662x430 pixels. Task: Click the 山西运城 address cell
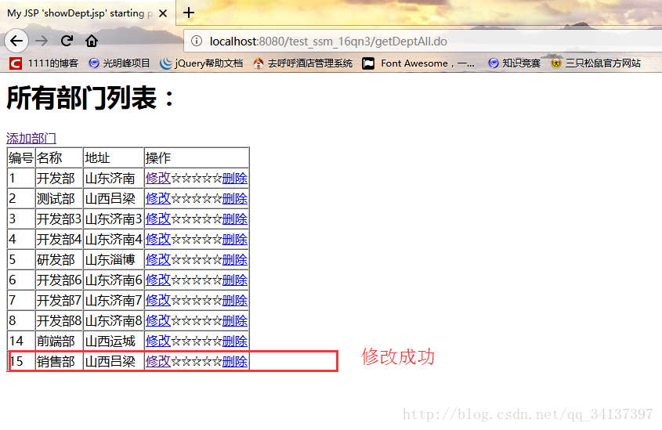114,341
